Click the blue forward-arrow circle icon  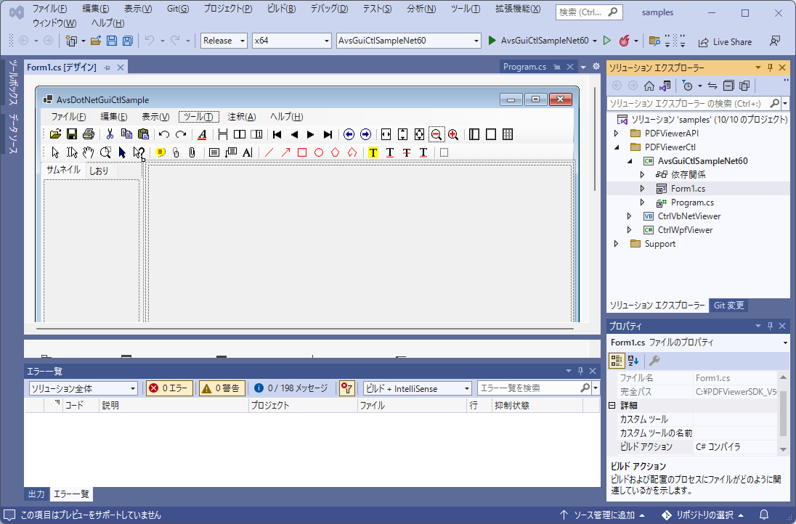[365, 134]
